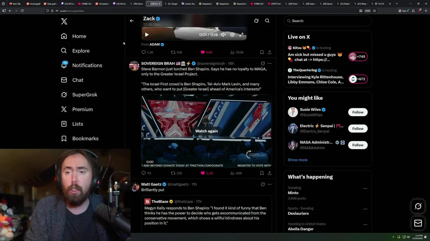Open Lists in the sidebar
Viewport: 430px width, 241px height.
coord(72,124)
